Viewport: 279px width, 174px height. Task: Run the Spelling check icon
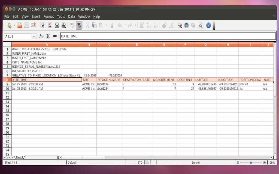click(72, 25)
